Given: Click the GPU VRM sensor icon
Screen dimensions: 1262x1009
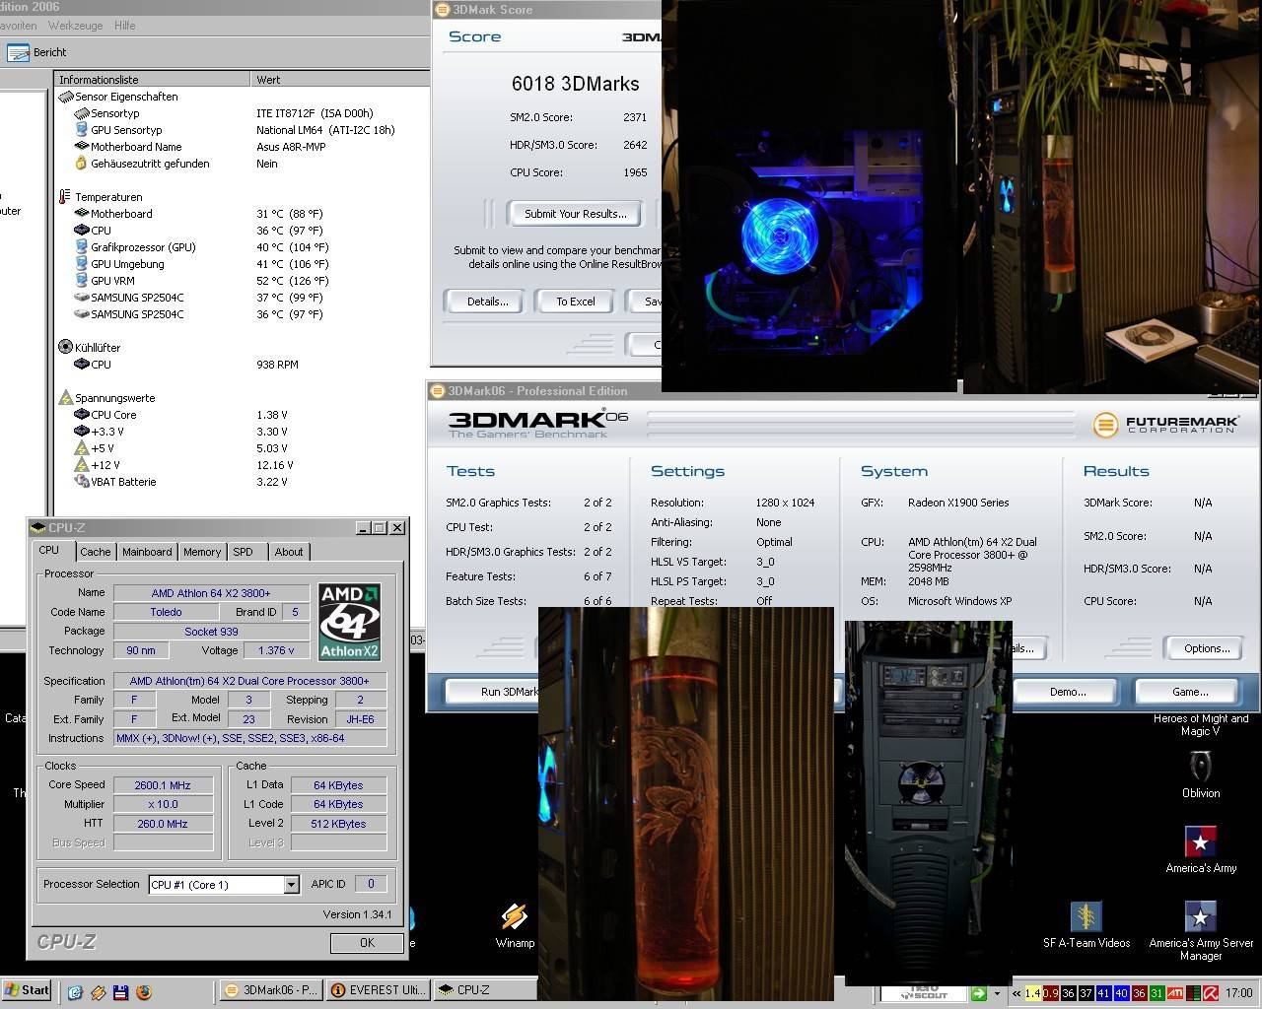Looking at the screenshot, I should pos(82,281).
